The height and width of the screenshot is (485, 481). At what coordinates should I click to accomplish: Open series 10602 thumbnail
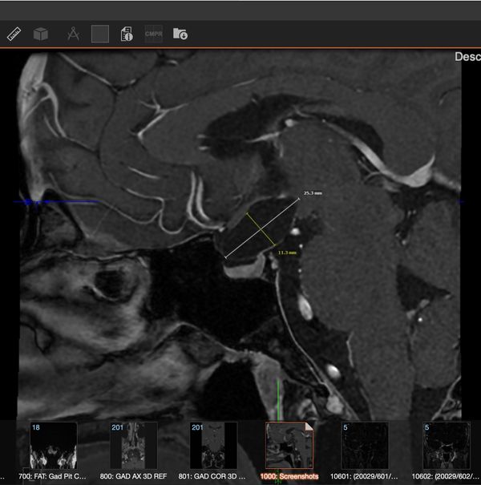coord(447,445)
